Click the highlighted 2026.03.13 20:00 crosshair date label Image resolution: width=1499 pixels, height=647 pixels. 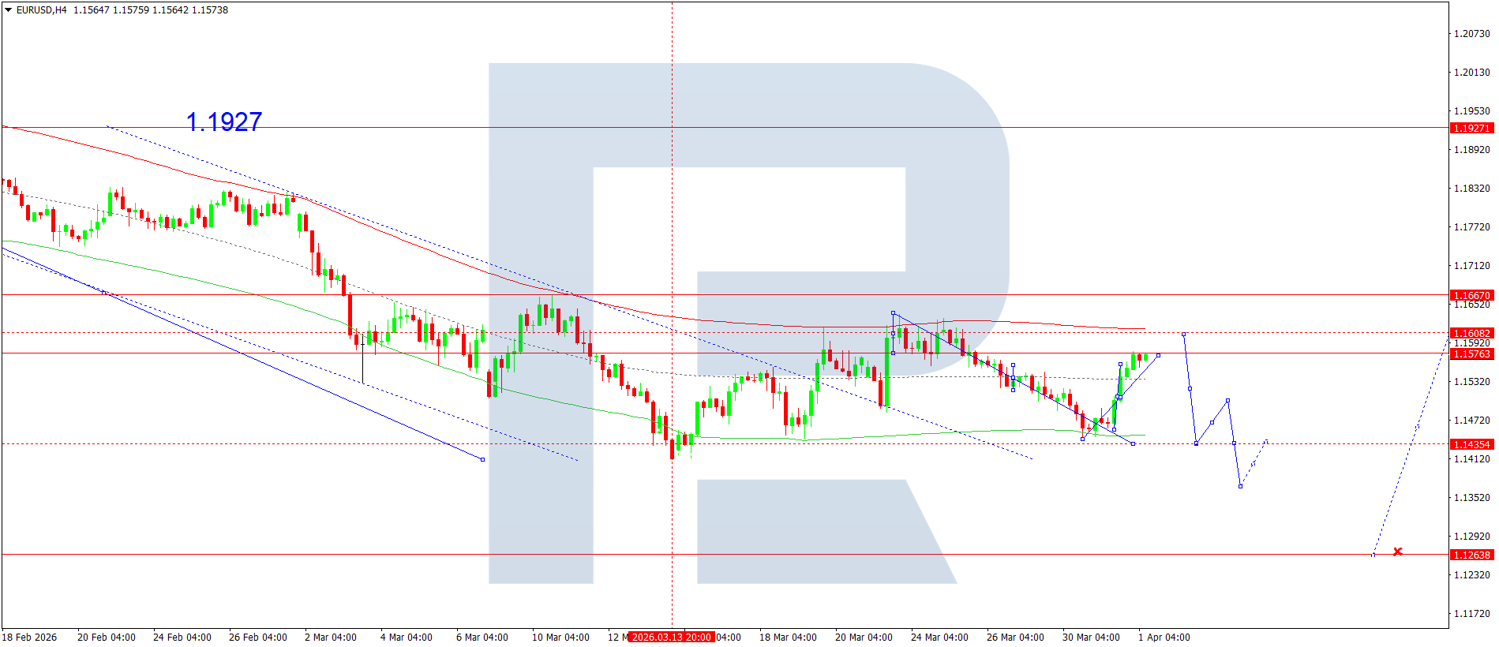tap(671, 637)
